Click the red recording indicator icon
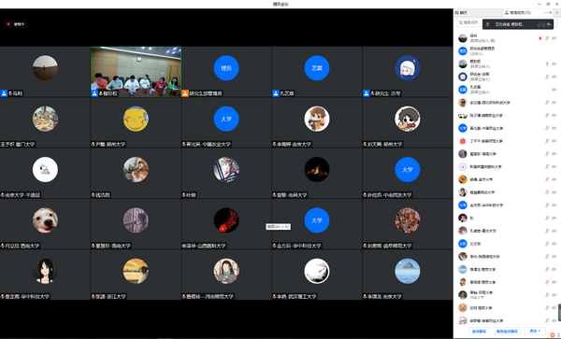 (8, 24)
